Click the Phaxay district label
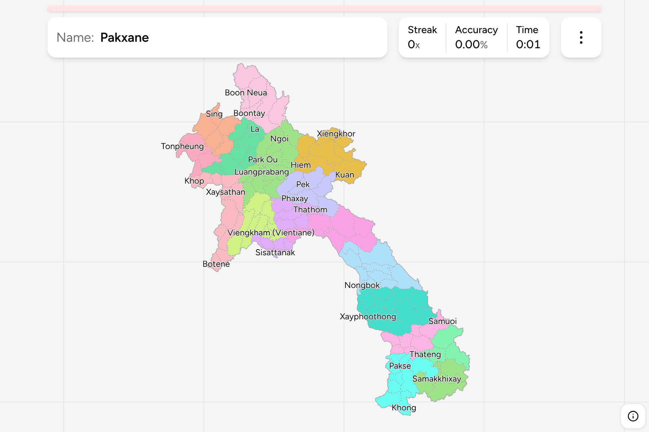The image size is (649, 432). 295,199
